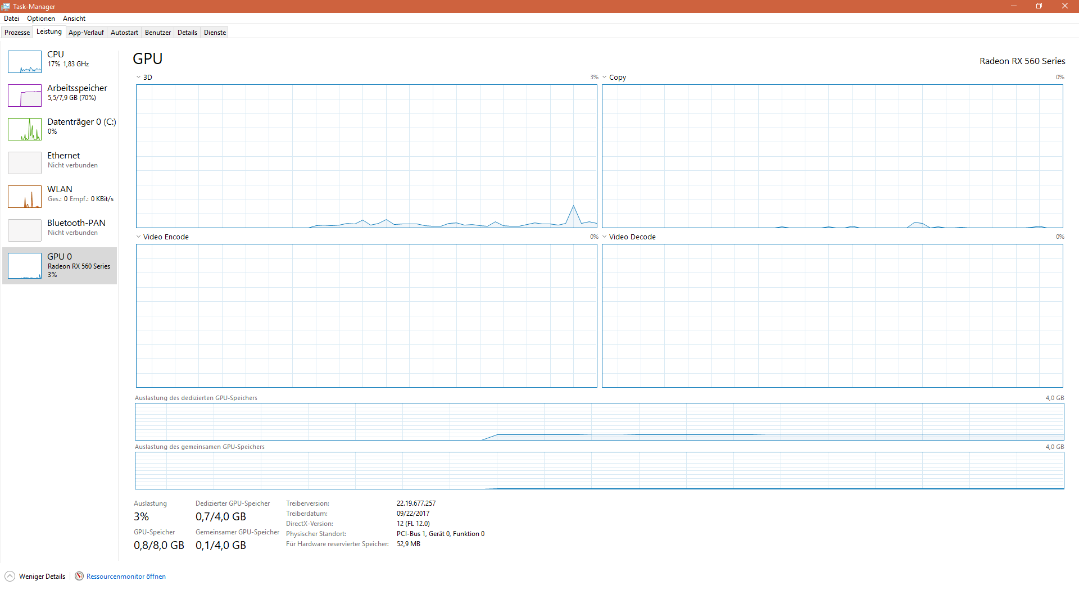
Task: Open the Autostart tab
Action: pyautogui.click(x=124, y=33)
